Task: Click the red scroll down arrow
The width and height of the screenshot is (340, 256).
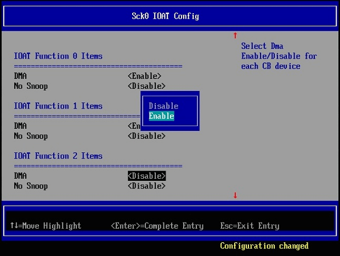Action: pyautogui.click(x=235, y=195)
